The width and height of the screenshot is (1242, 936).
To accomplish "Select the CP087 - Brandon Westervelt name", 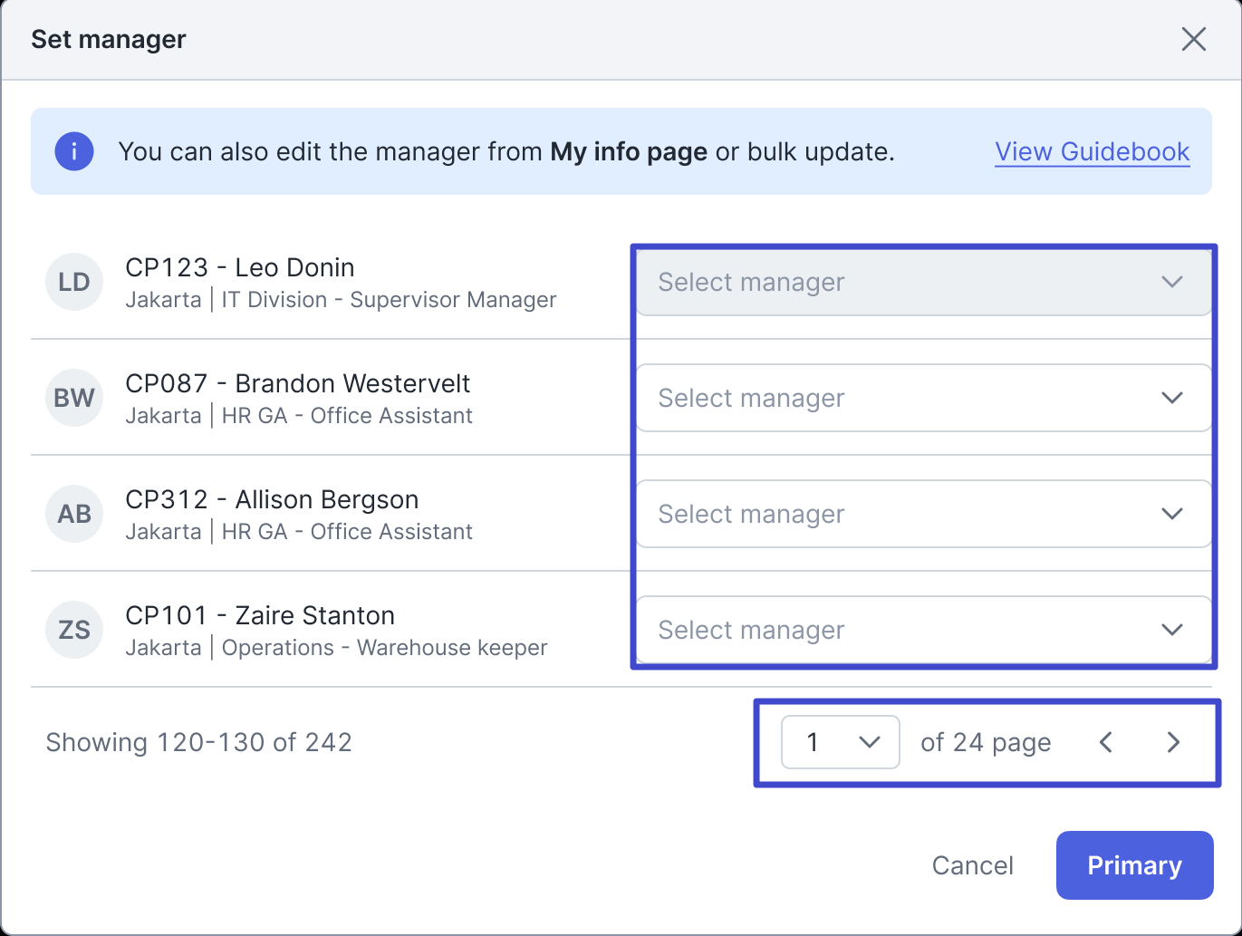I will point(297,383).
